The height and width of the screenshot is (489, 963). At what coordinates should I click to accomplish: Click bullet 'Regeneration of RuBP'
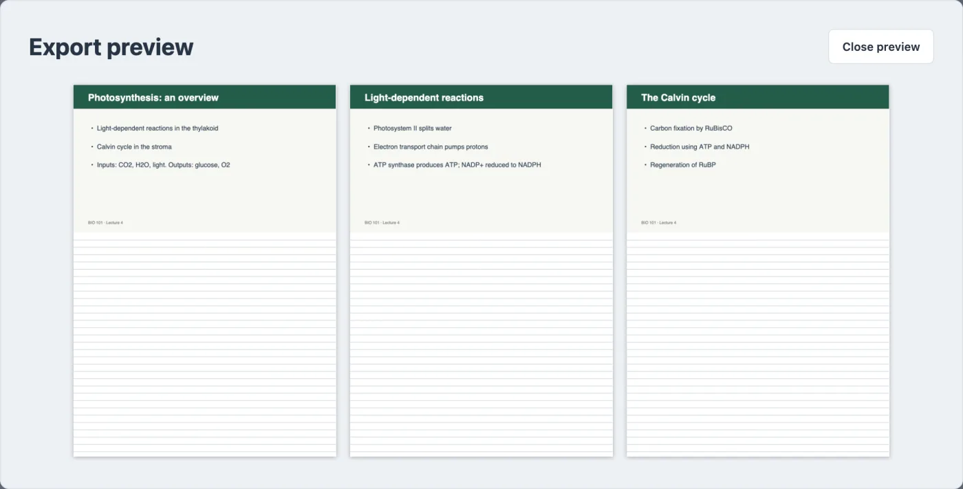(683, 165)
